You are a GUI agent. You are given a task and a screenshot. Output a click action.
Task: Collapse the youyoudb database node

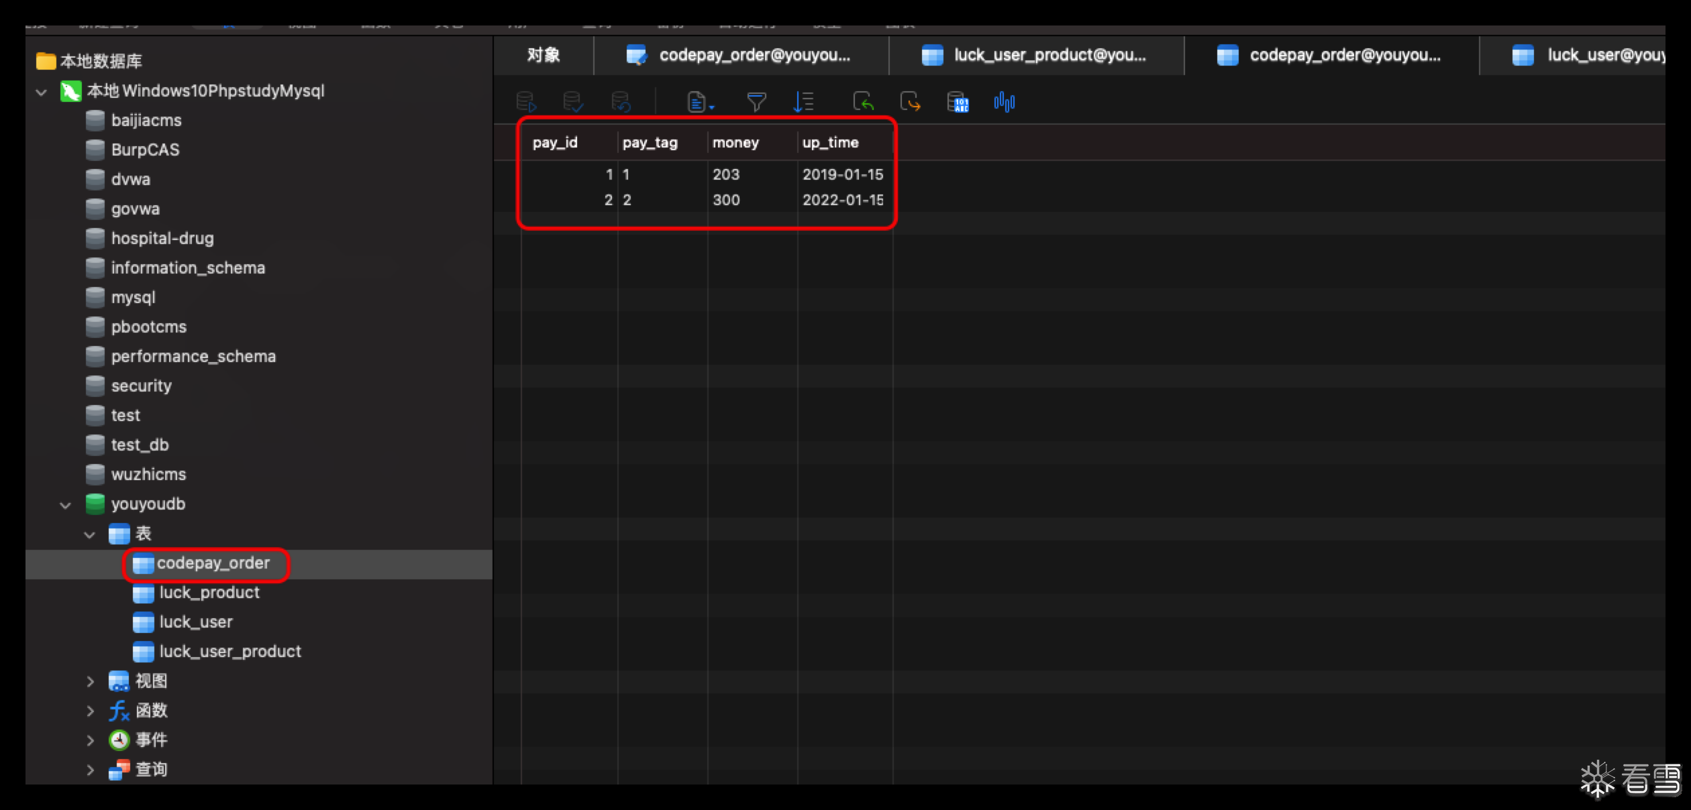(x=65, y=505)
